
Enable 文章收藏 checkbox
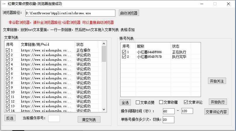pos(161,102)
